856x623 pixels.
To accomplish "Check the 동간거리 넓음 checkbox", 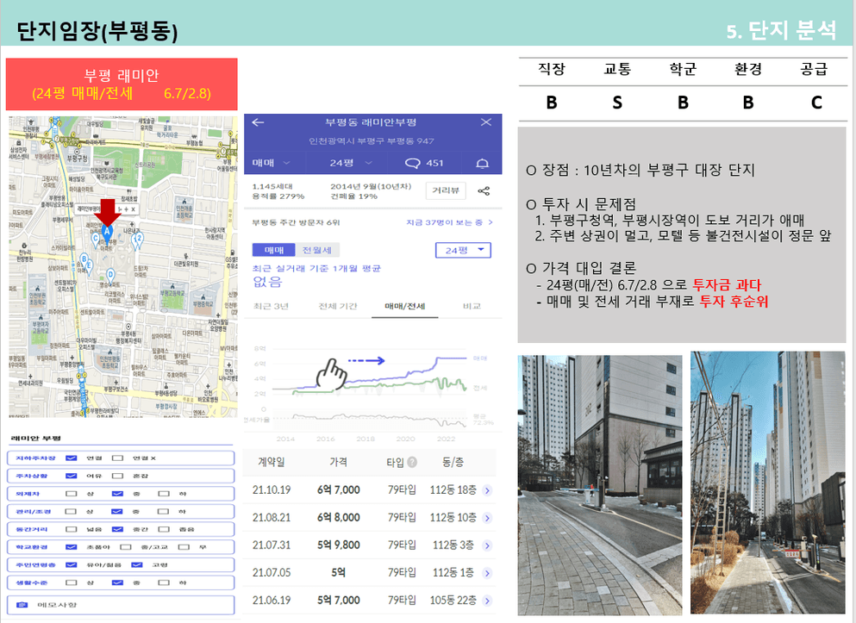I will tap(71, 529).
